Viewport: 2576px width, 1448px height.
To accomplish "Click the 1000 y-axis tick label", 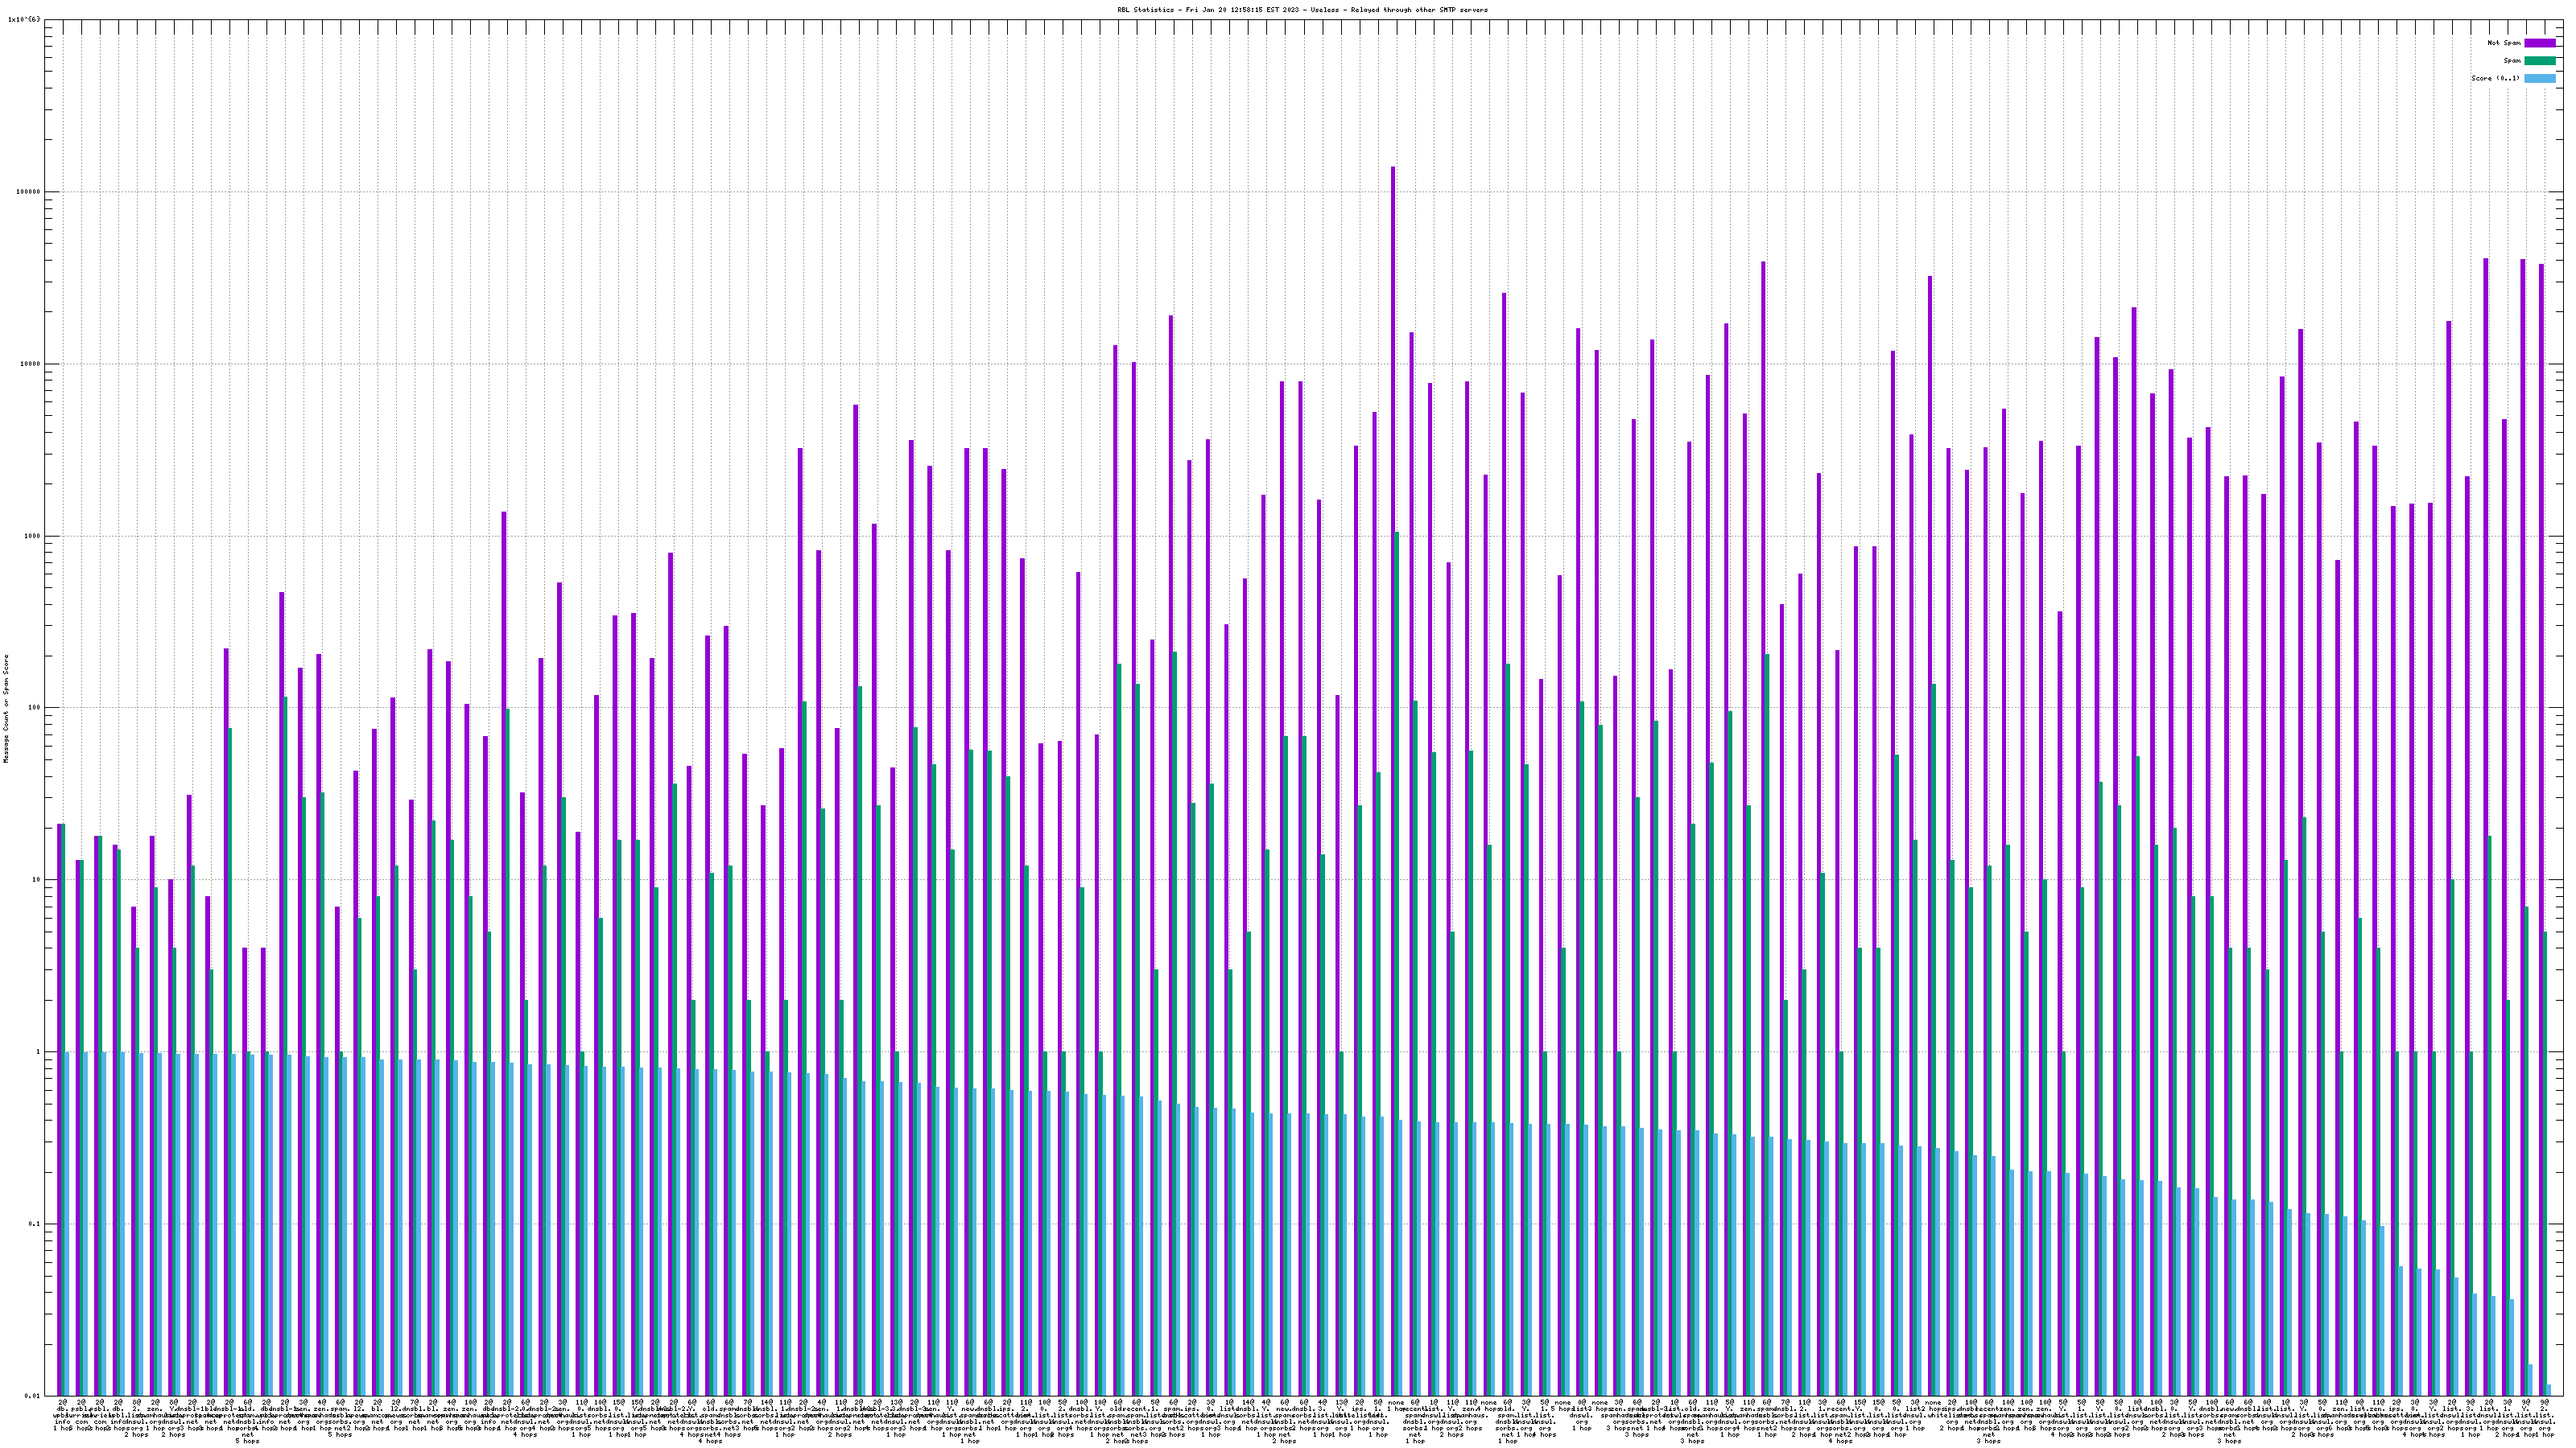I will [x=34, y=536].
